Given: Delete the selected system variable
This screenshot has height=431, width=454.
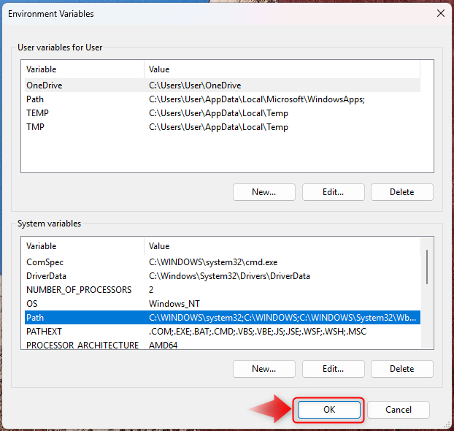Looking at the screenshot, I should tap(401, 369).
